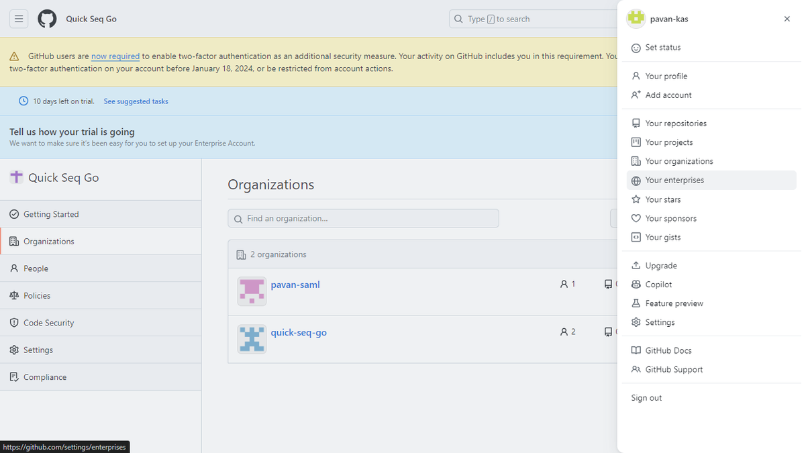
Task: Select Set status in the user menu
Action: (711, 48)
